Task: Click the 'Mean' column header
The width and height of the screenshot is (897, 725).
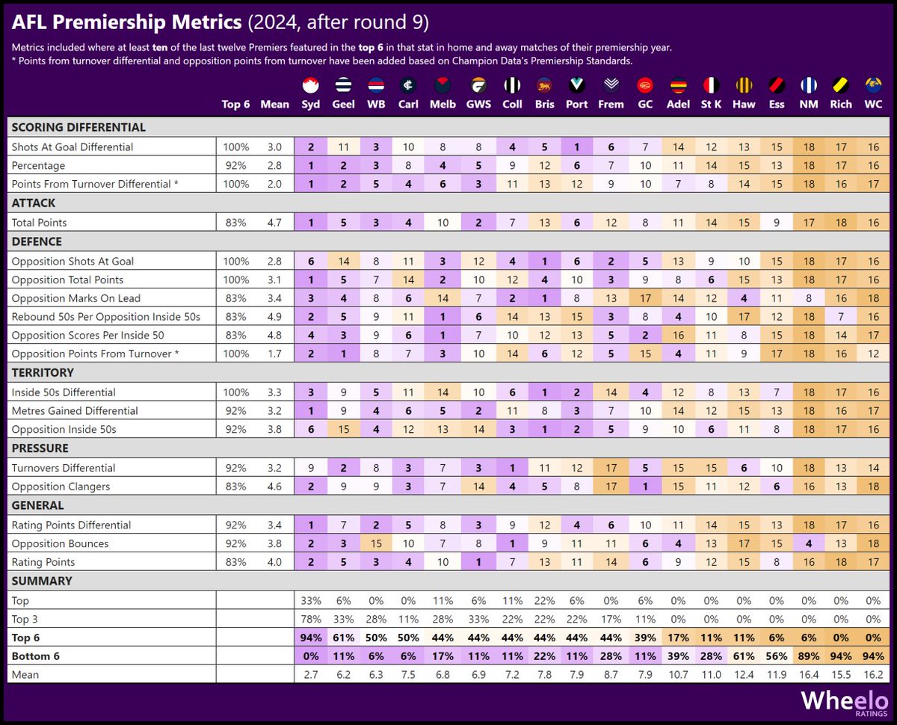Action: click(x=274, y=105)
